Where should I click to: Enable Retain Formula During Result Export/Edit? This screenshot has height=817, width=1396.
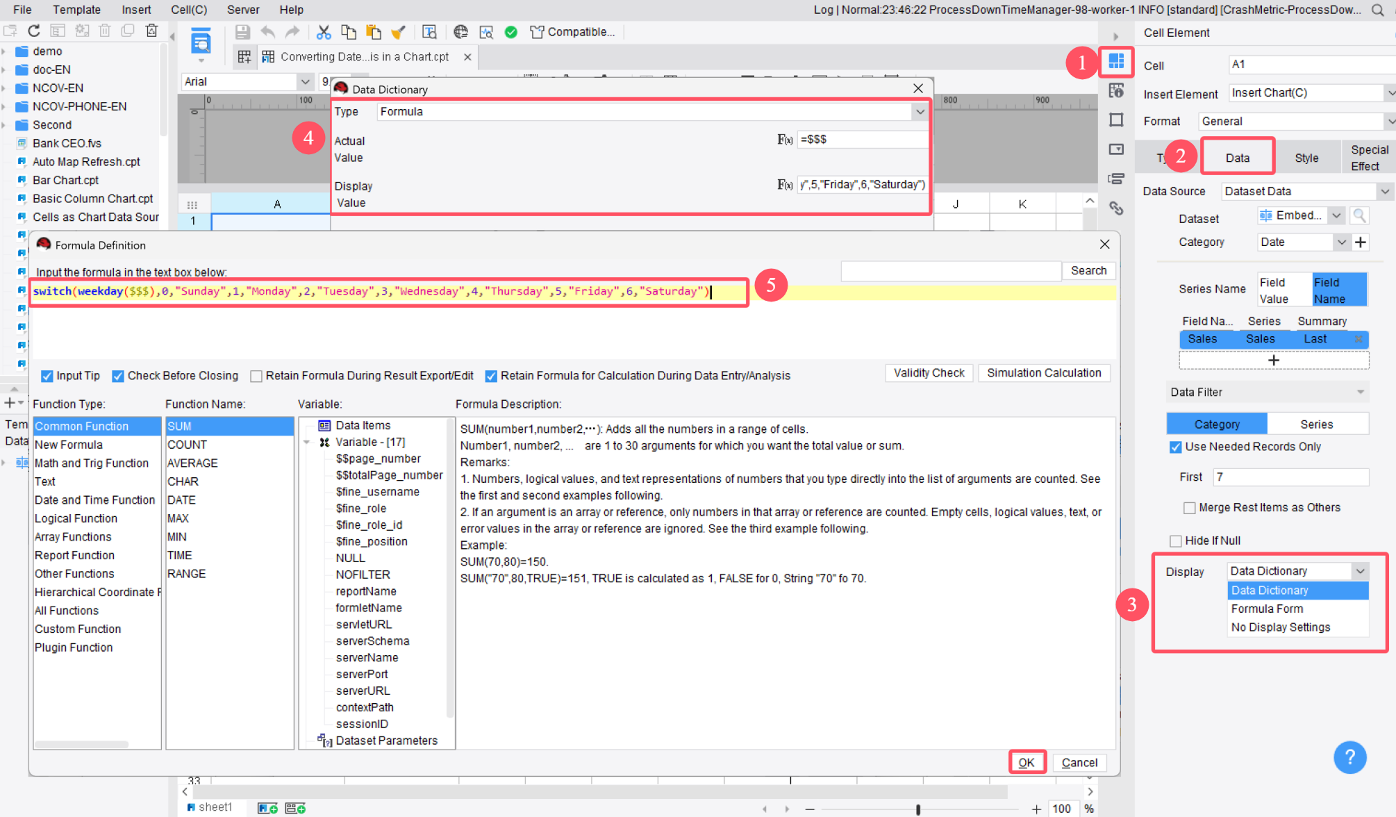point(256,376)
